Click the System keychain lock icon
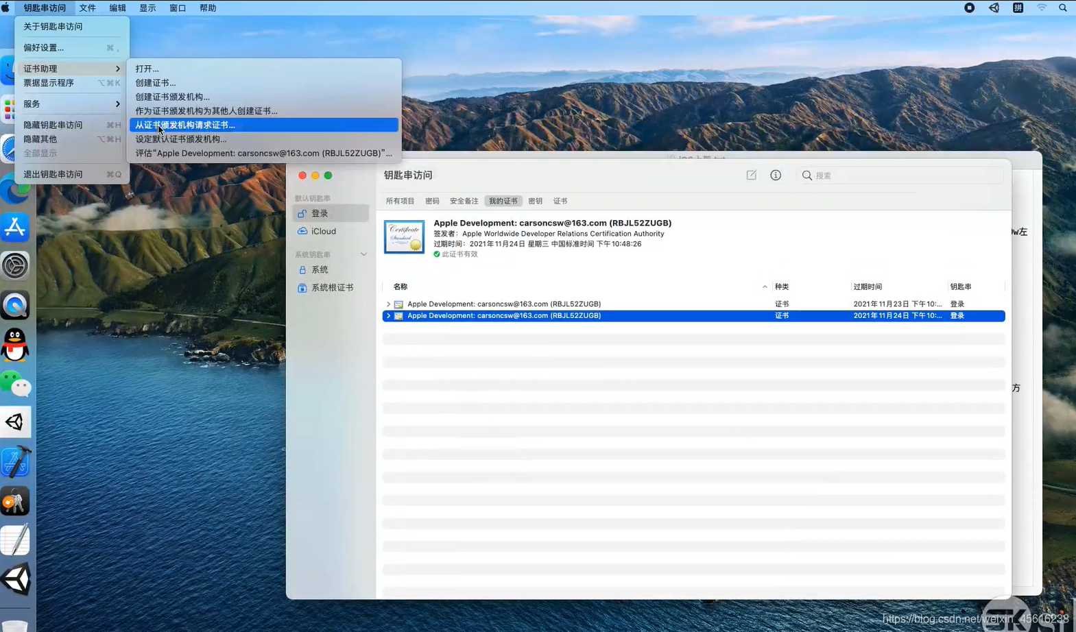The width and height of the screenshot is (1076, 632). (x=302, y=269)
